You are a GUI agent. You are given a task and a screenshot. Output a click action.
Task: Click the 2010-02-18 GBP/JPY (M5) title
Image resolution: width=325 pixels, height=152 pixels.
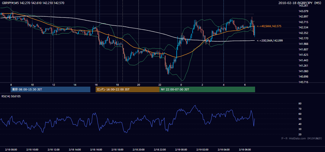coord(300,3)
